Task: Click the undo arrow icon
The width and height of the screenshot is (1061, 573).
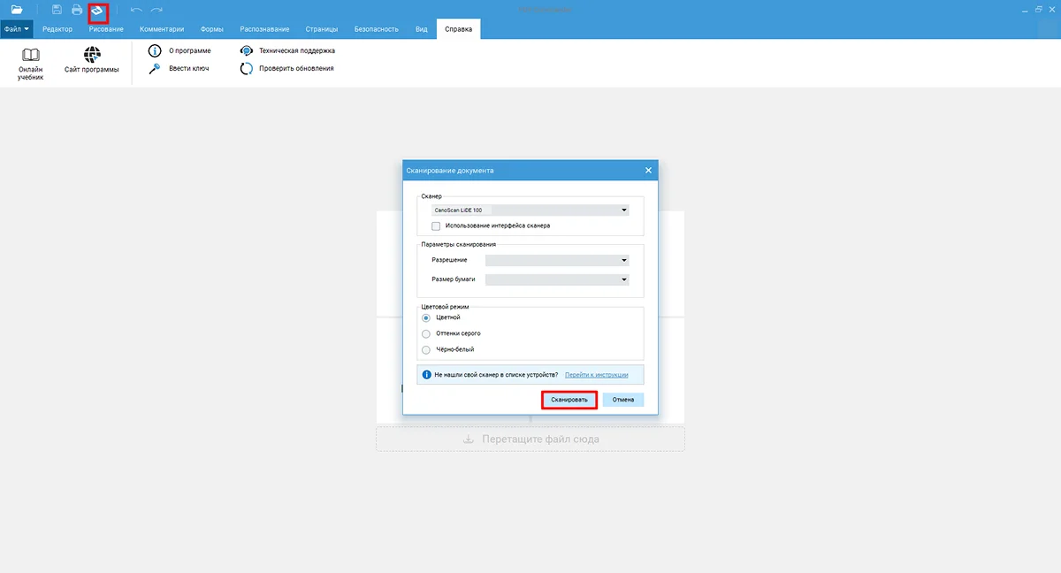Action: (x=136, y=10)
